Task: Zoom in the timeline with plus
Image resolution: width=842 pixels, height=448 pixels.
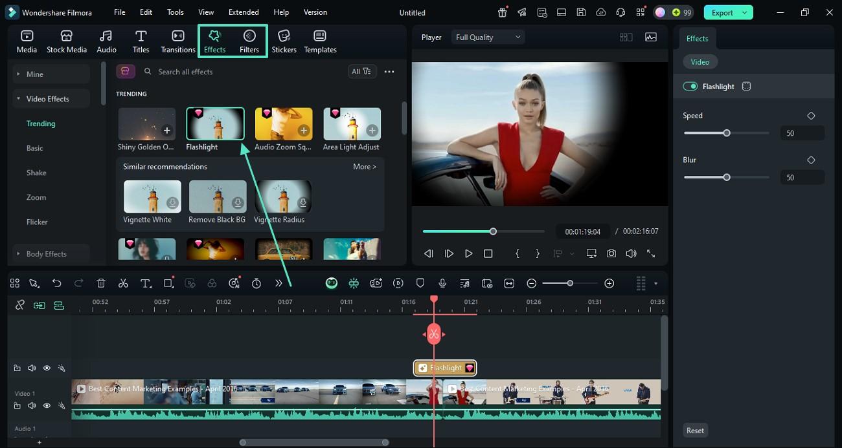Action: [x=609, y=283]
